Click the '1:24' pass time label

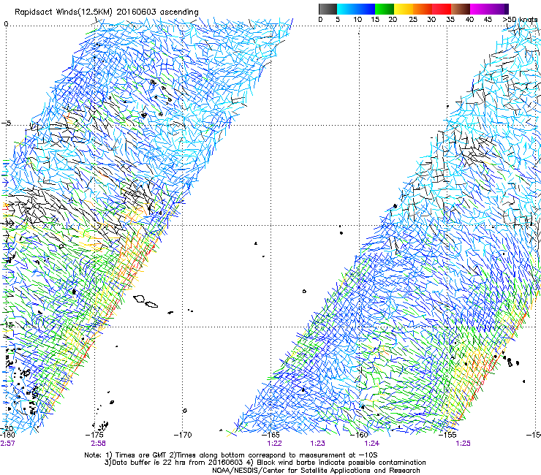tap(372, 444)
